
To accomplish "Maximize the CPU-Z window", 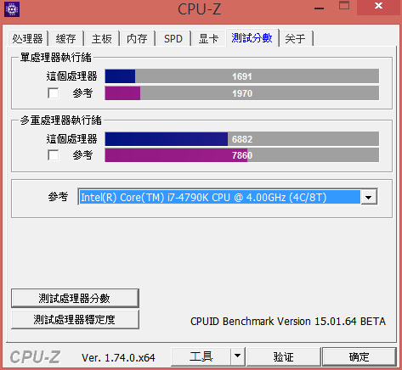I will (x=344, y=6).
